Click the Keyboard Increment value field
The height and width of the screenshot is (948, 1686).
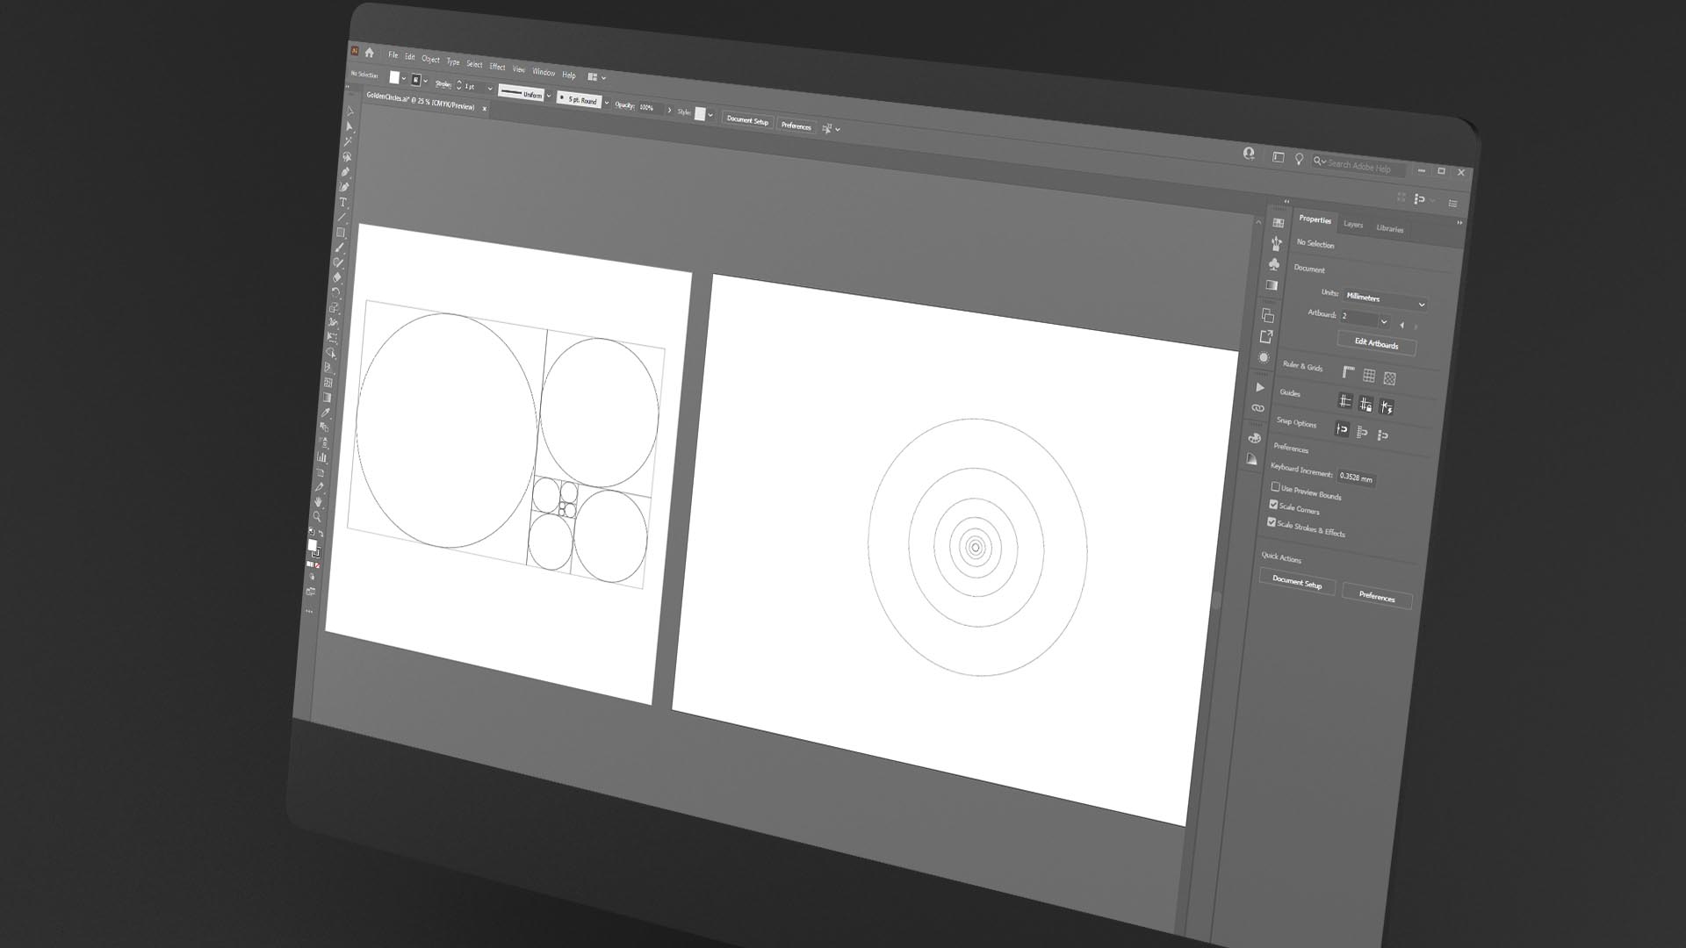[x=1357, y=476]
